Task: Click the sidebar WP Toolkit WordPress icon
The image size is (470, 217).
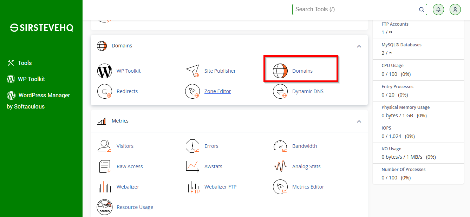Action: tap(11, 79)
